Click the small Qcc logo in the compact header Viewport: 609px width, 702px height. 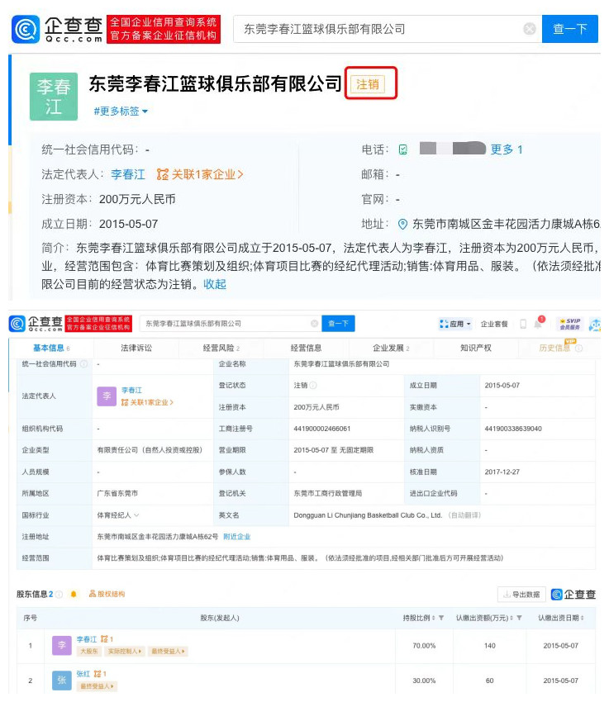click(x=36, y=323)
